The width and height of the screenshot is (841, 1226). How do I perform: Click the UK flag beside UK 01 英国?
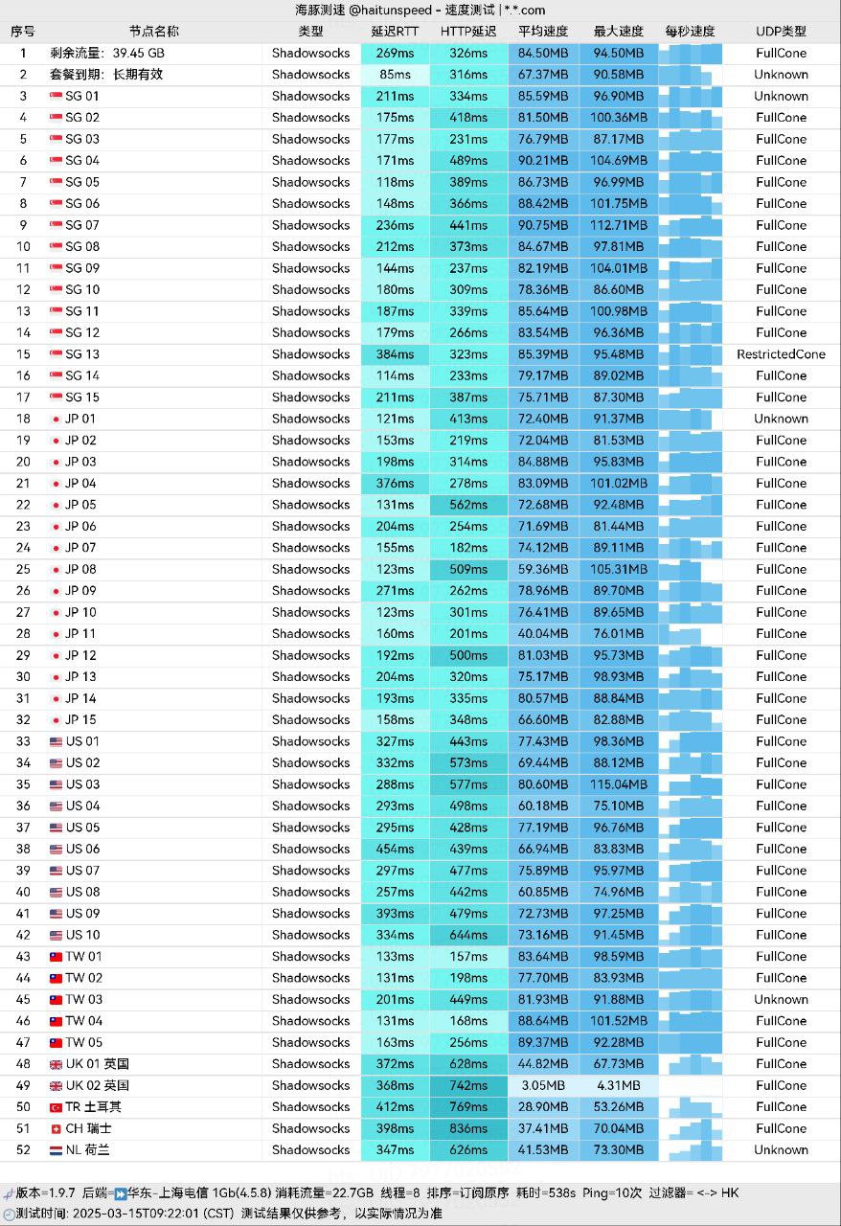click(x=56, y=1064)
